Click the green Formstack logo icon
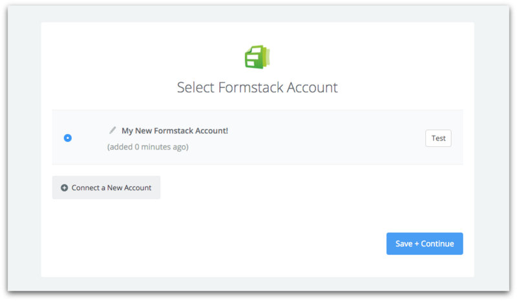Viewport: 517px width, 301px height. pos(257,57)
